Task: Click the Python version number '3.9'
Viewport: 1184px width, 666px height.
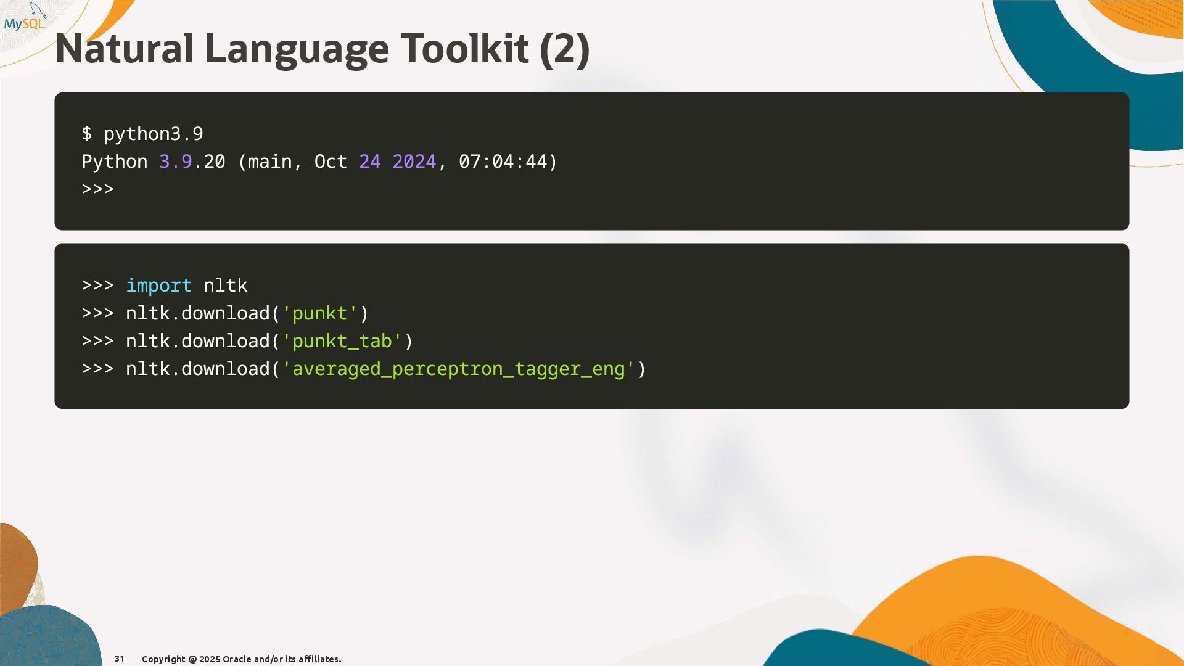Action: coord(176,162)
